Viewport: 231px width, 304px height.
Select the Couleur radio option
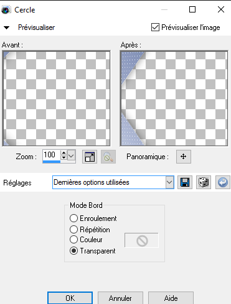pos(73,240)
